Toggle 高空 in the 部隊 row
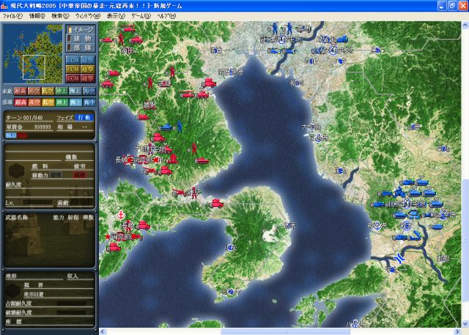 point(34,102)
